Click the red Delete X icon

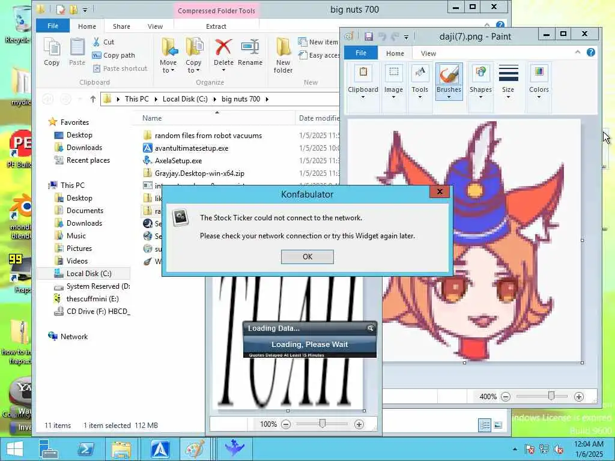pos(223,47)
